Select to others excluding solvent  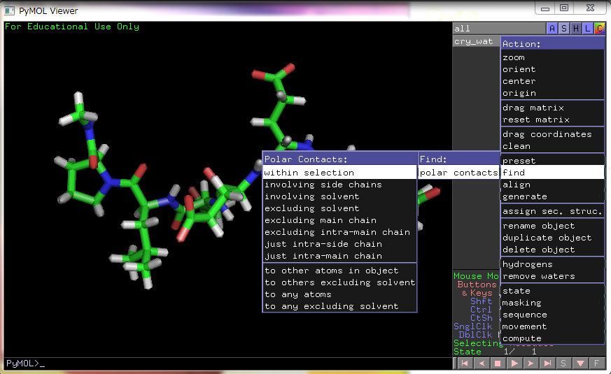tap(339, 282)
